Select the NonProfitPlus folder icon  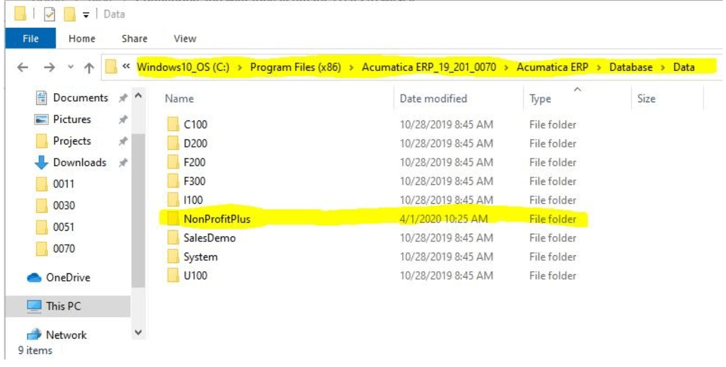point(173,219)
